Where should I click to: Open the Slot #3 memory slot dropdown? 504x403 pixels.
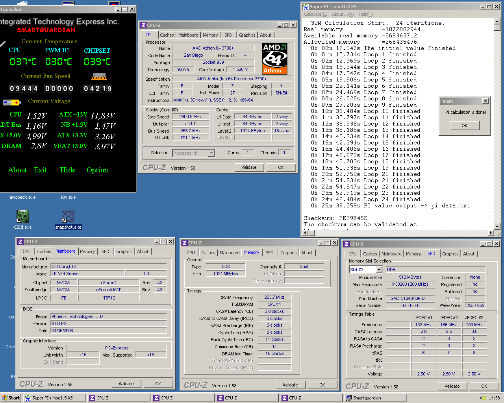click(x=379, y=270)
